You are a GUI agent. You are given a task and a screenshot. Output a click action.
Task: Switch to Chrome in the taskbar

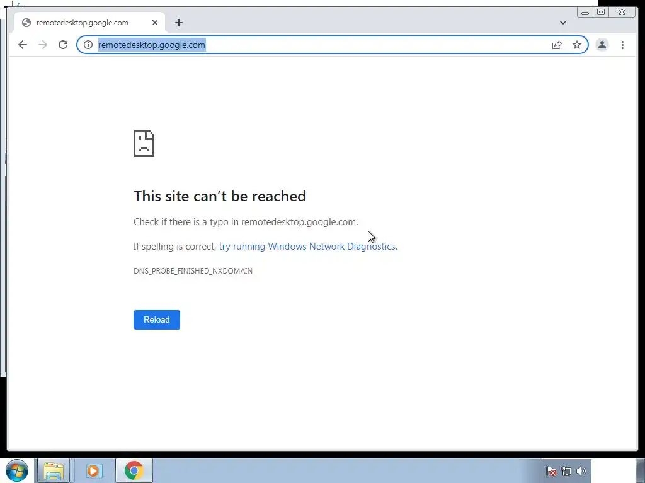coord(134,470)
